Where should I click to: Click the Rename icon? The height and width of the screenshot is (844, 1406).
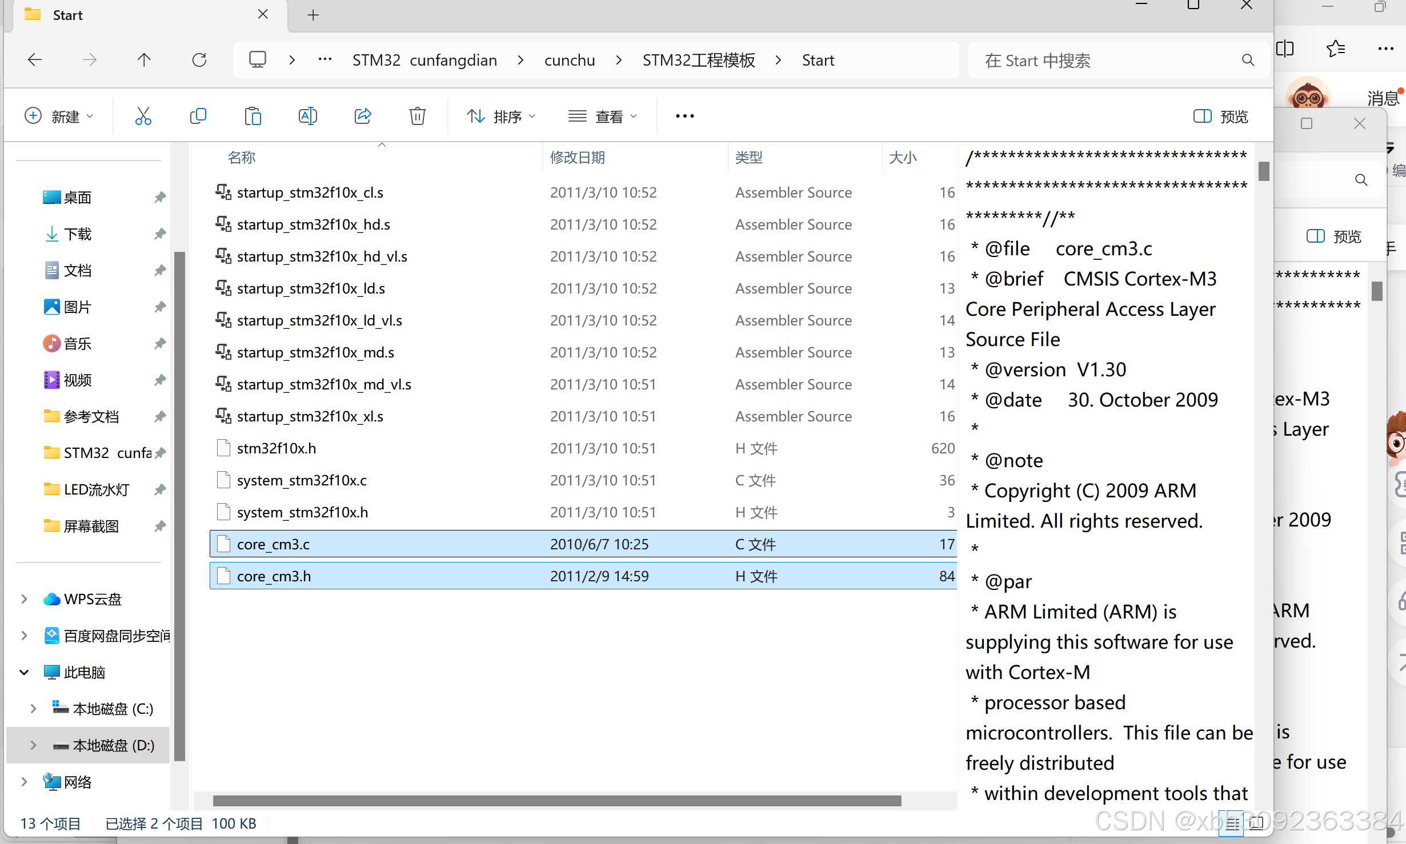click(x=307, y=116)
